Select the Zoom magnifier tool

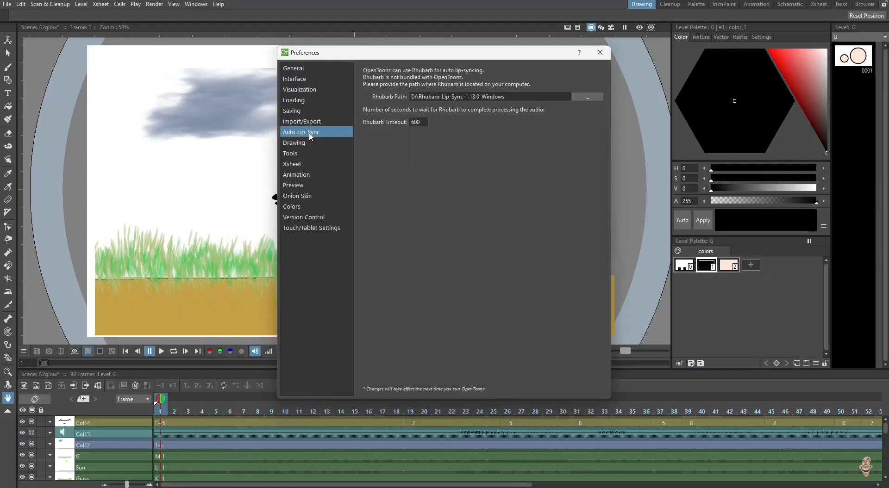[8, 372]
